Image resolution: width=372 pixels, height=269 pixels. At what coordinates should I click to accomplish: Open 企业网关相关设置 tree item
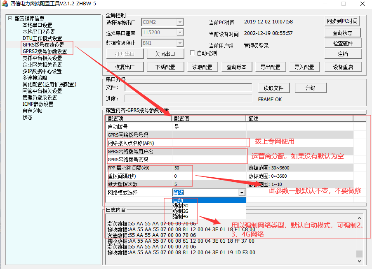(x=42, y=65)
